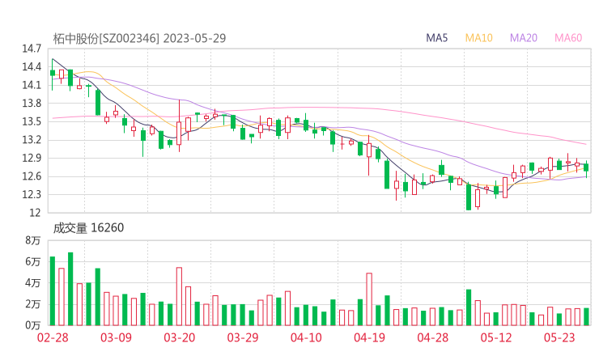The height and width of the screenshot is (356, 599).
Task: Click the 05-23 date axis label
Action: tap(559, 337)
